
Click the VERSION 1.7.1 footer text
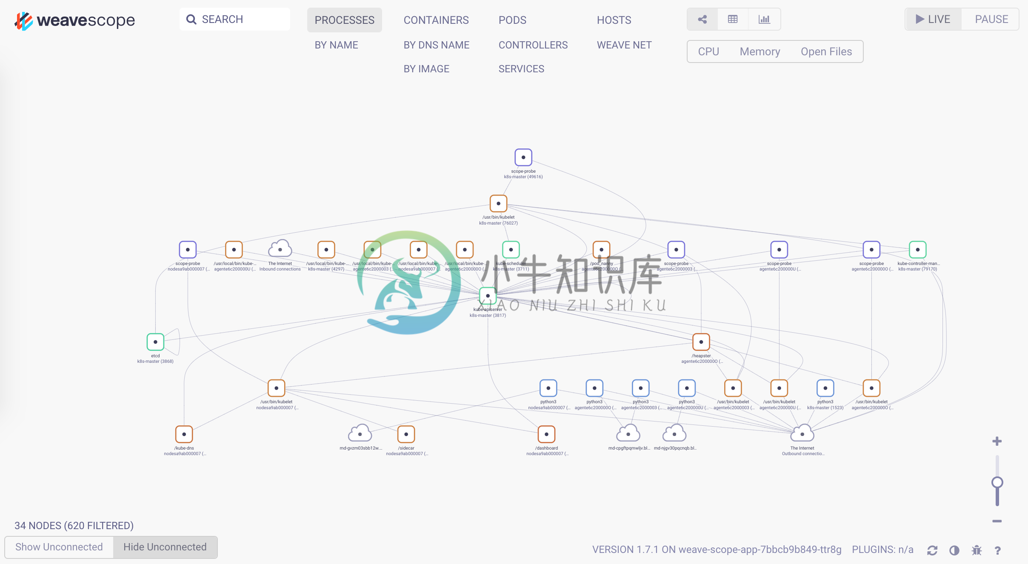[x=717, y=550]
